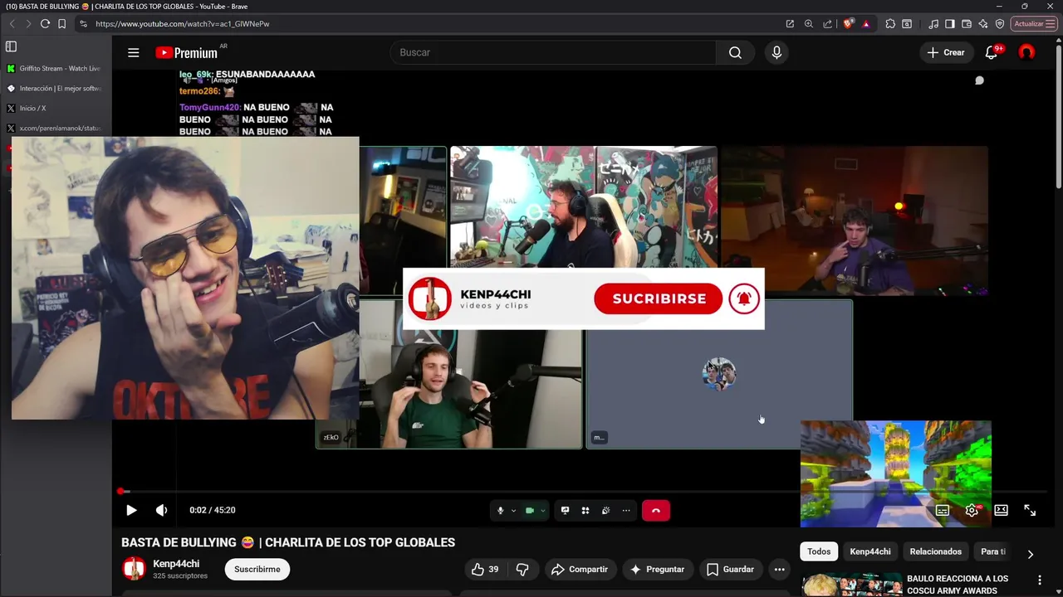
Task: Open the Baulo Reacciona video title
Action: coord(958,585)
